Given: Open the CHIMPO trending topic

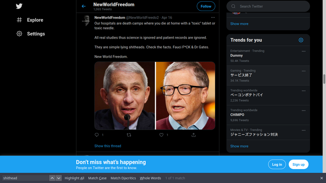Looking at the screenshot, I should point(268,115).
